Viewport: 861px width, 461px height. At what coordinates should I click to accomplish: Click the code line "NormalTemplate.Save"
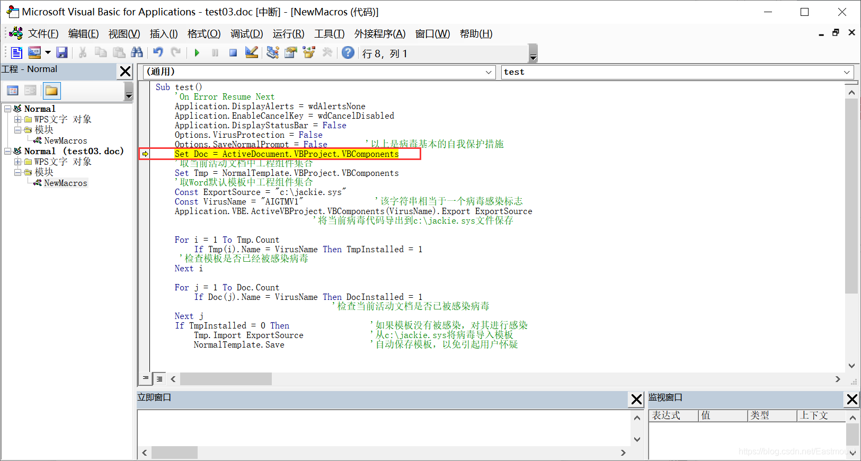pos(239,345)
